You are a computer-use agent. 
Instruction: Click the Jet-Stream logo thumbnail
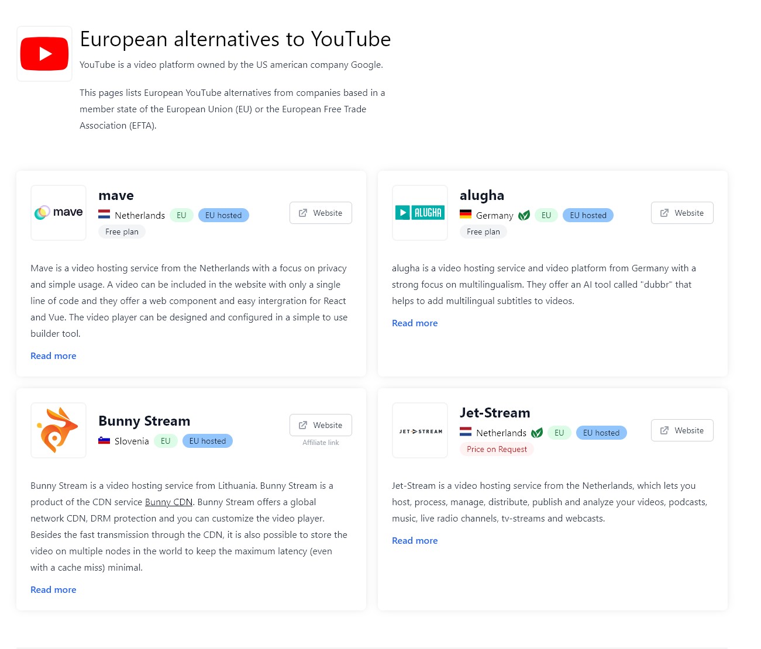tap(420, 431)
